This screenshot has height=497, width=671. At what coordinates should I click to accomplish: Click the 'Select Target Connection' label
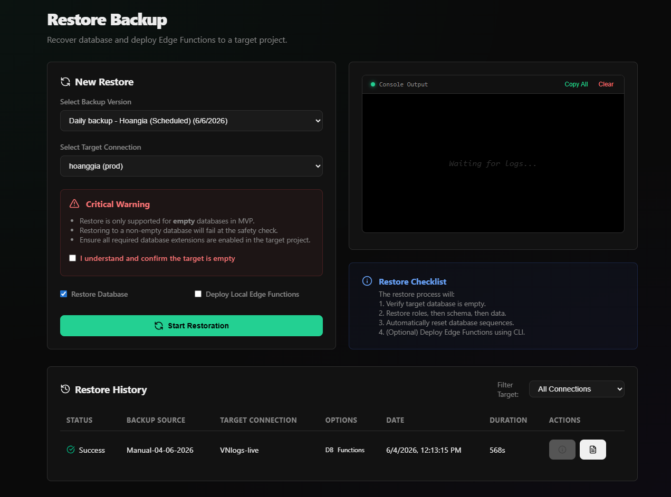pyautogui.click(x=101, y=147)
